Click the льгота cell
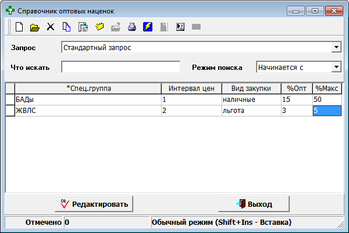 click(251, 111)
